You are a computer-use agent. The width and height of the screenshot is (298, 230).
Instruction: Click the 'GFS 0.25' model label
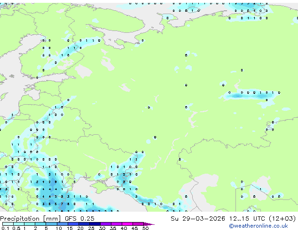79,218
